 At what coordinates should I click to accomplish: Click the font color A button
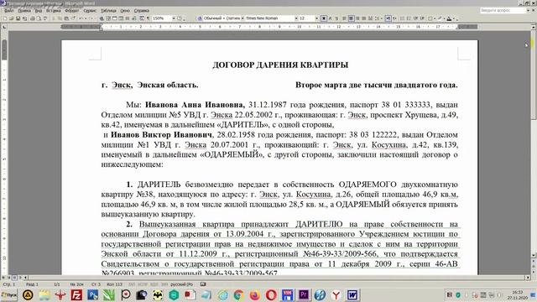click(449, 18)
